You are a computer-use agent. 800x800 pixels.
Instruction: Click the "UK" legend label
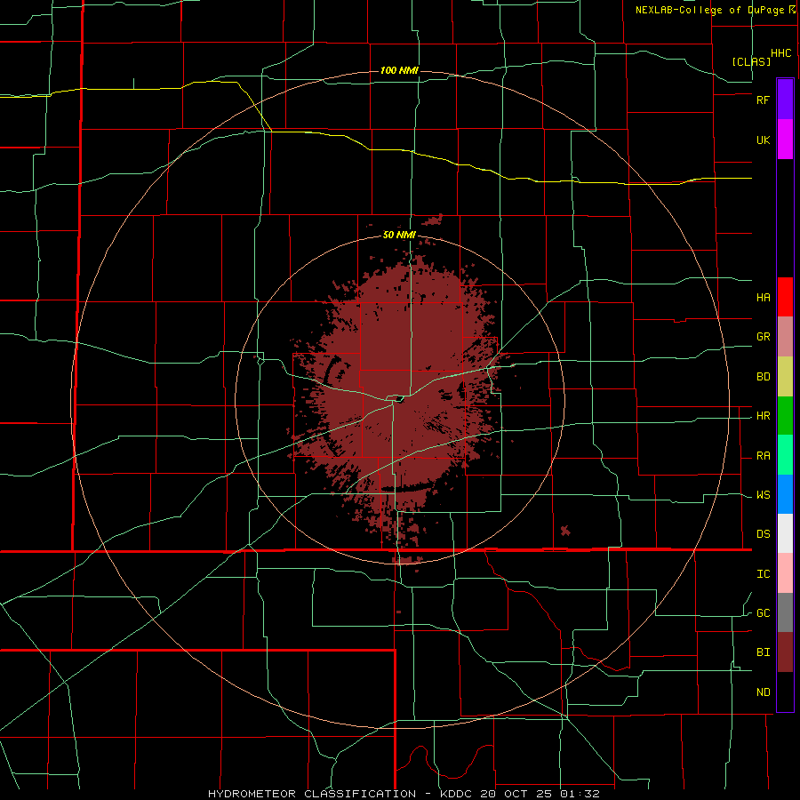point(763,140)
